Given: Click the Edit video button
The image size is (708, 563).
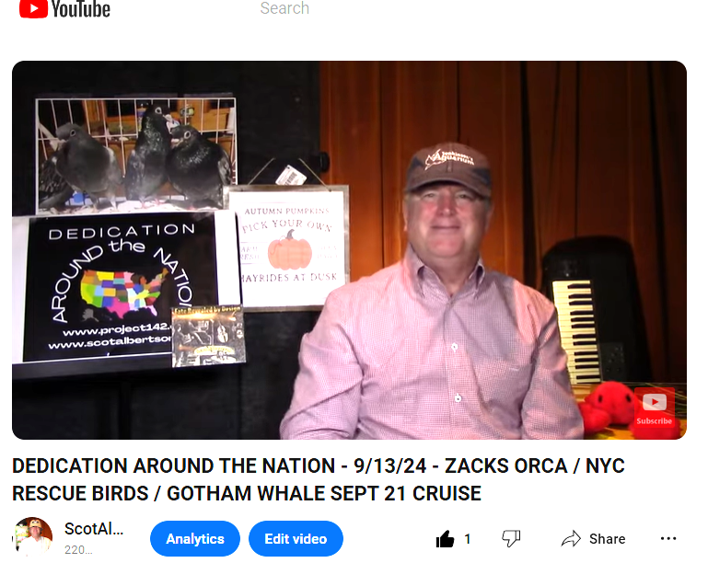Looking at the screenshot, I should [x=296, y=539].
